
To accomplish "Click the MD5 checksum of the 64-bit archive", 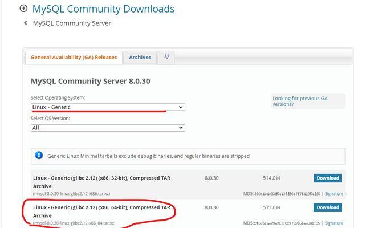I will coord(282,223).
